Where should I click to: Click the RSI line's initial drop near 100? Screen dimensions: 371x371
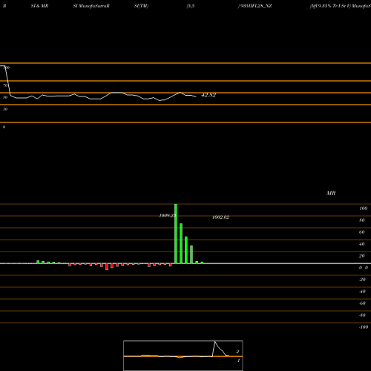point(7,80)
